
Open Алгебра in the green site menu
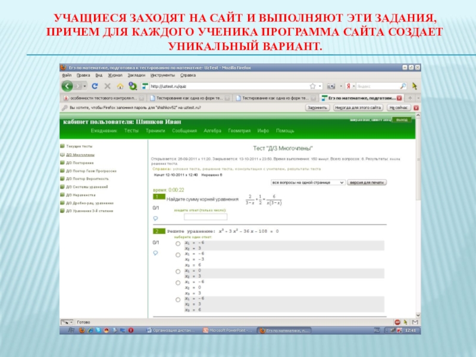coord(212,131)
